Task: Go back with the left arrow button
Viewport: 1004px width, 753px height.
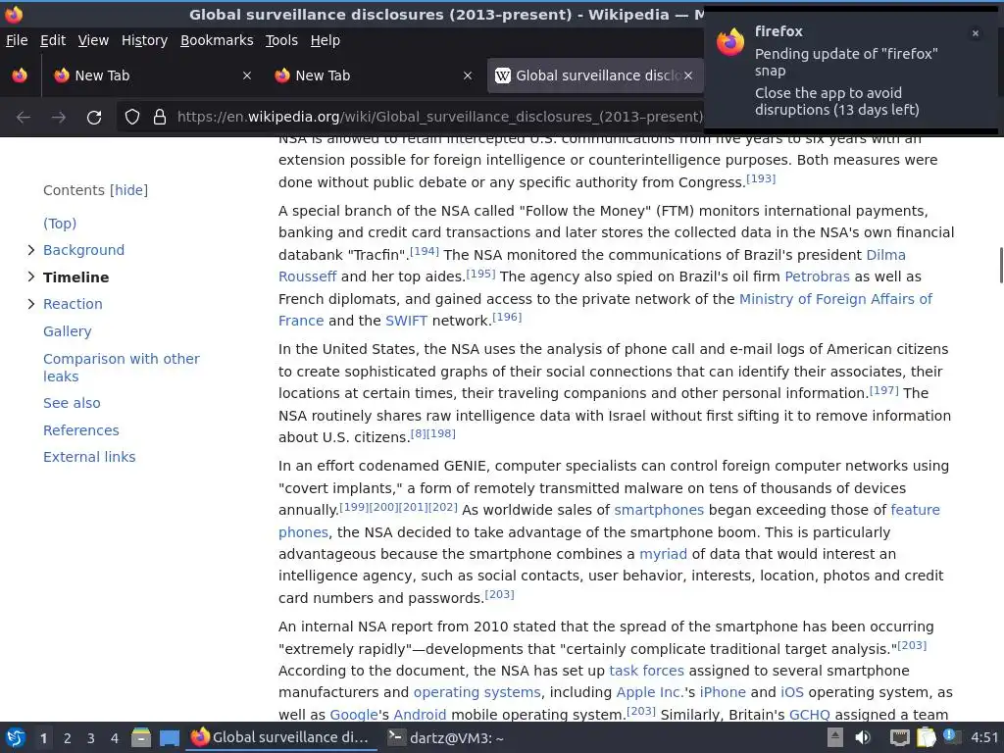Action: (24, 118)
